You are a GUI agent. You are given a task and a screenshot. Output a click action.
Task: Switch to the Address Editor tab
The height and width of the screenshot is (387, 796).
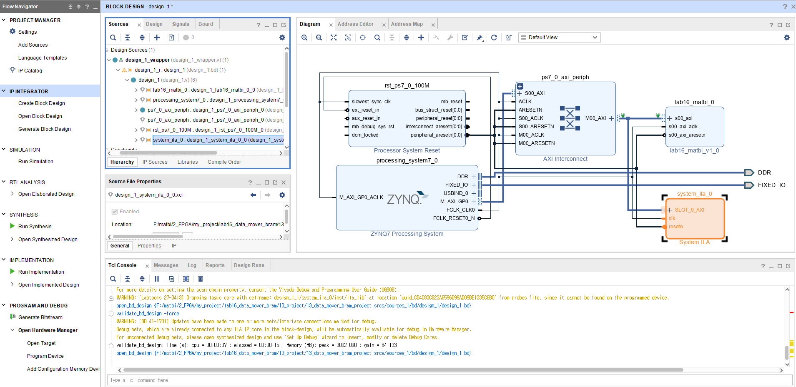tap(355, 24)
